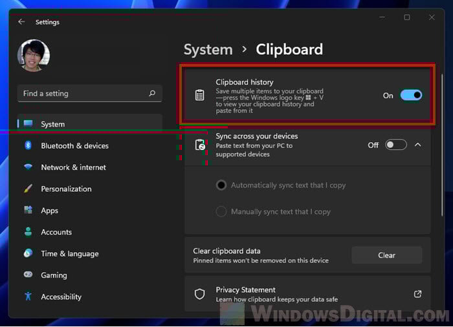Click the 'Pinned items won't be removed' text

pos(261,260)
